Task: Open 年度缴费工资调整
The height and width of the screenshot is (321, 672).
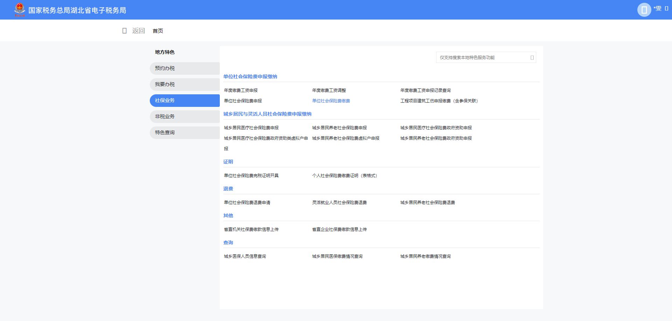Action: [329, 90]
